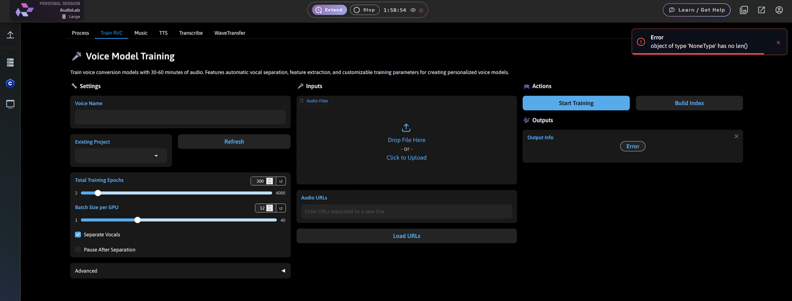Screen dimensions: 792x301
Task: Click the upload icon in left sidebar
Action: click(x=10, y=35)
